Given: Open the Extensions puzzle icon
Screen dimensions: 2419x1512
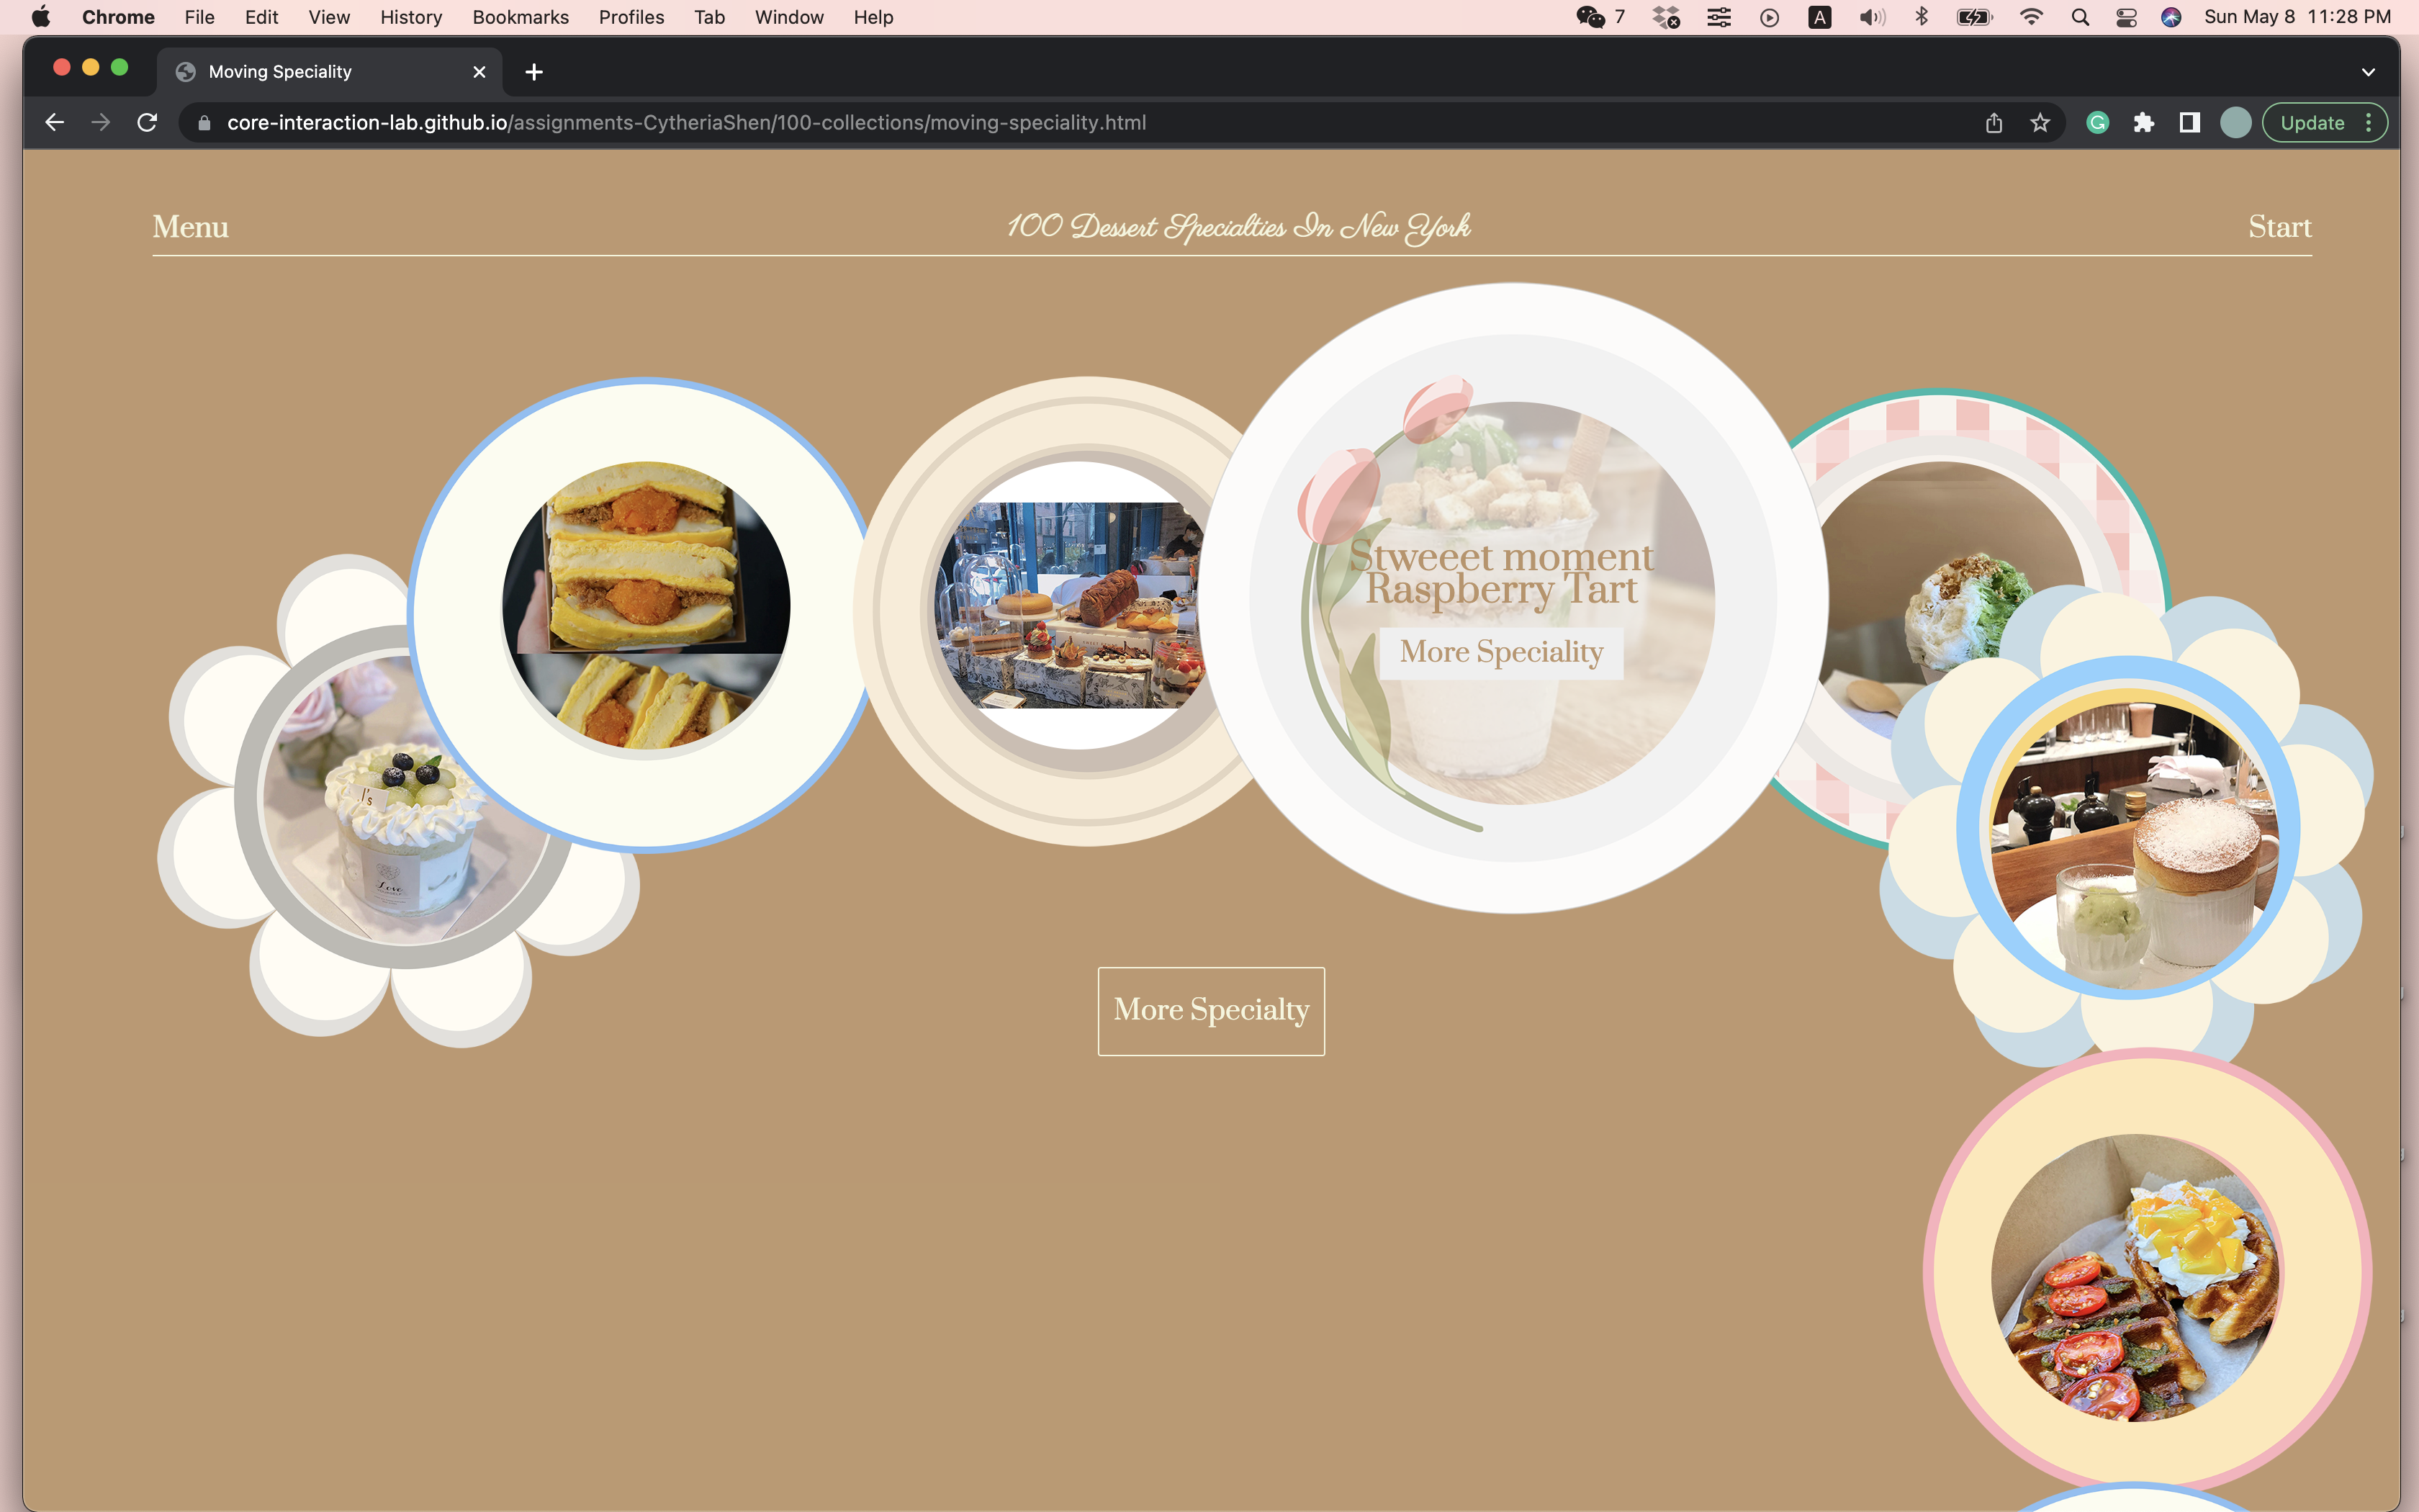Looking at the screenshot, I should coord(2143,122).
